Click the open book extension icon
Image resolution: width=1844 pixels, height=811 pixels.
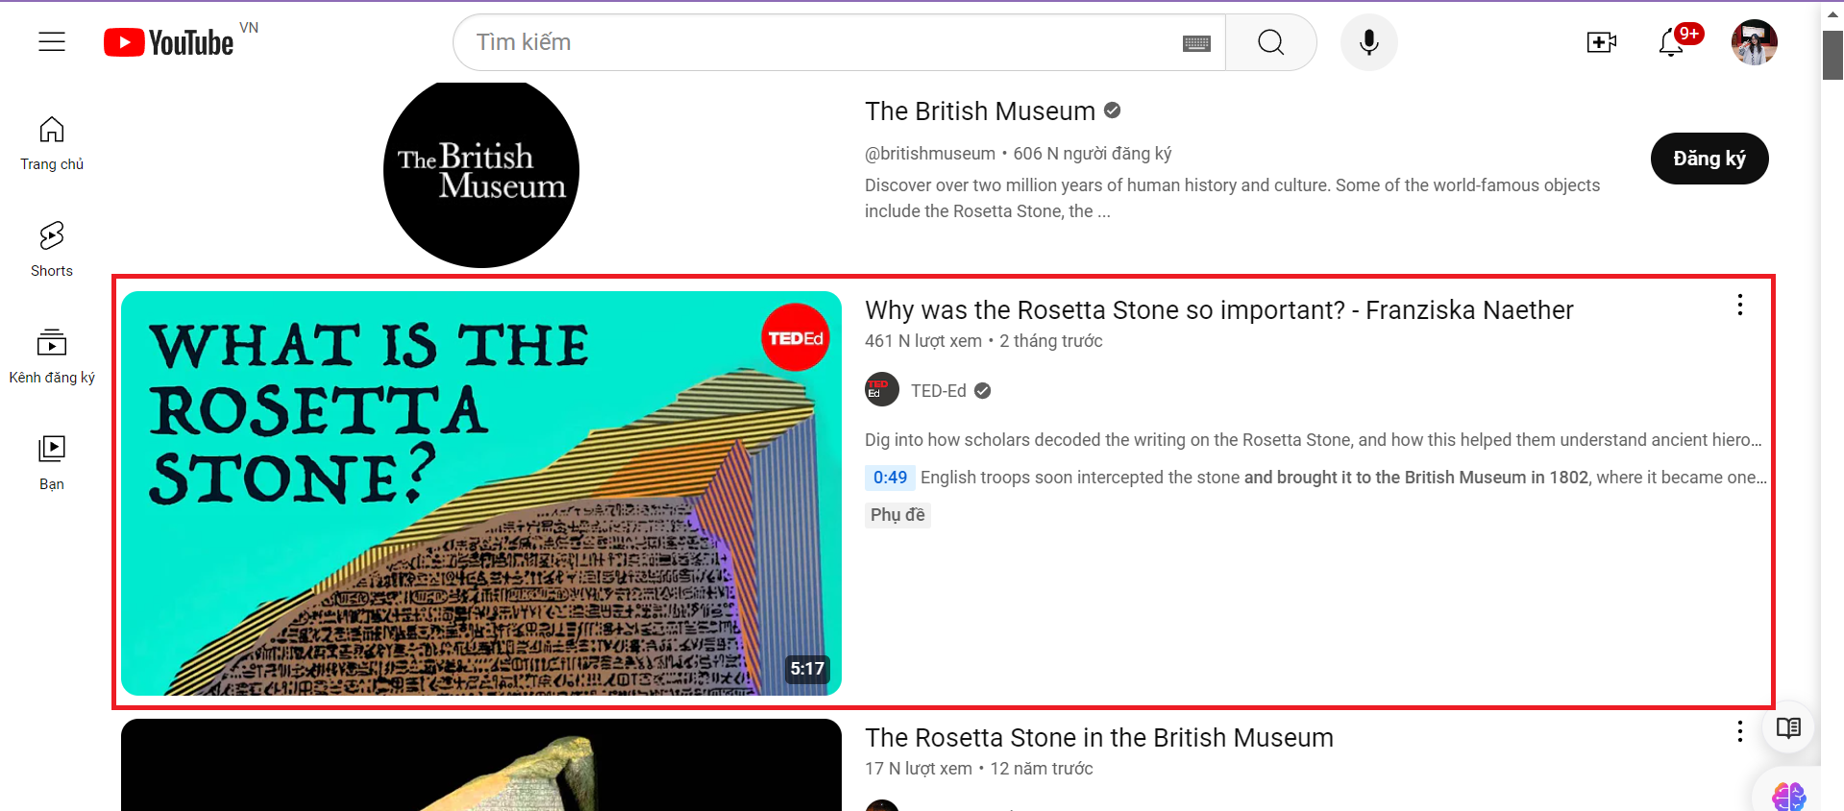[x=1788, y=727]
